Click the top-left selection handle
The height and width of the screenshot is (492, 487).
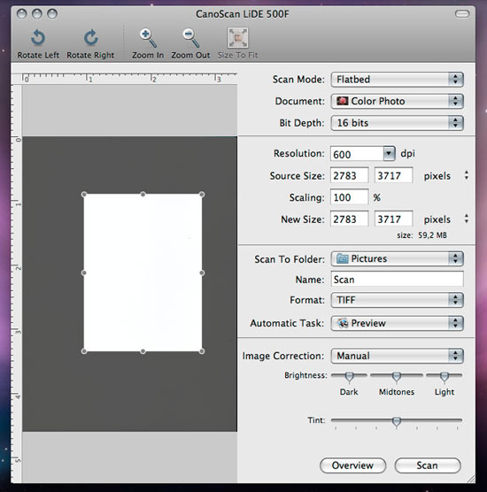coord(84,195)
